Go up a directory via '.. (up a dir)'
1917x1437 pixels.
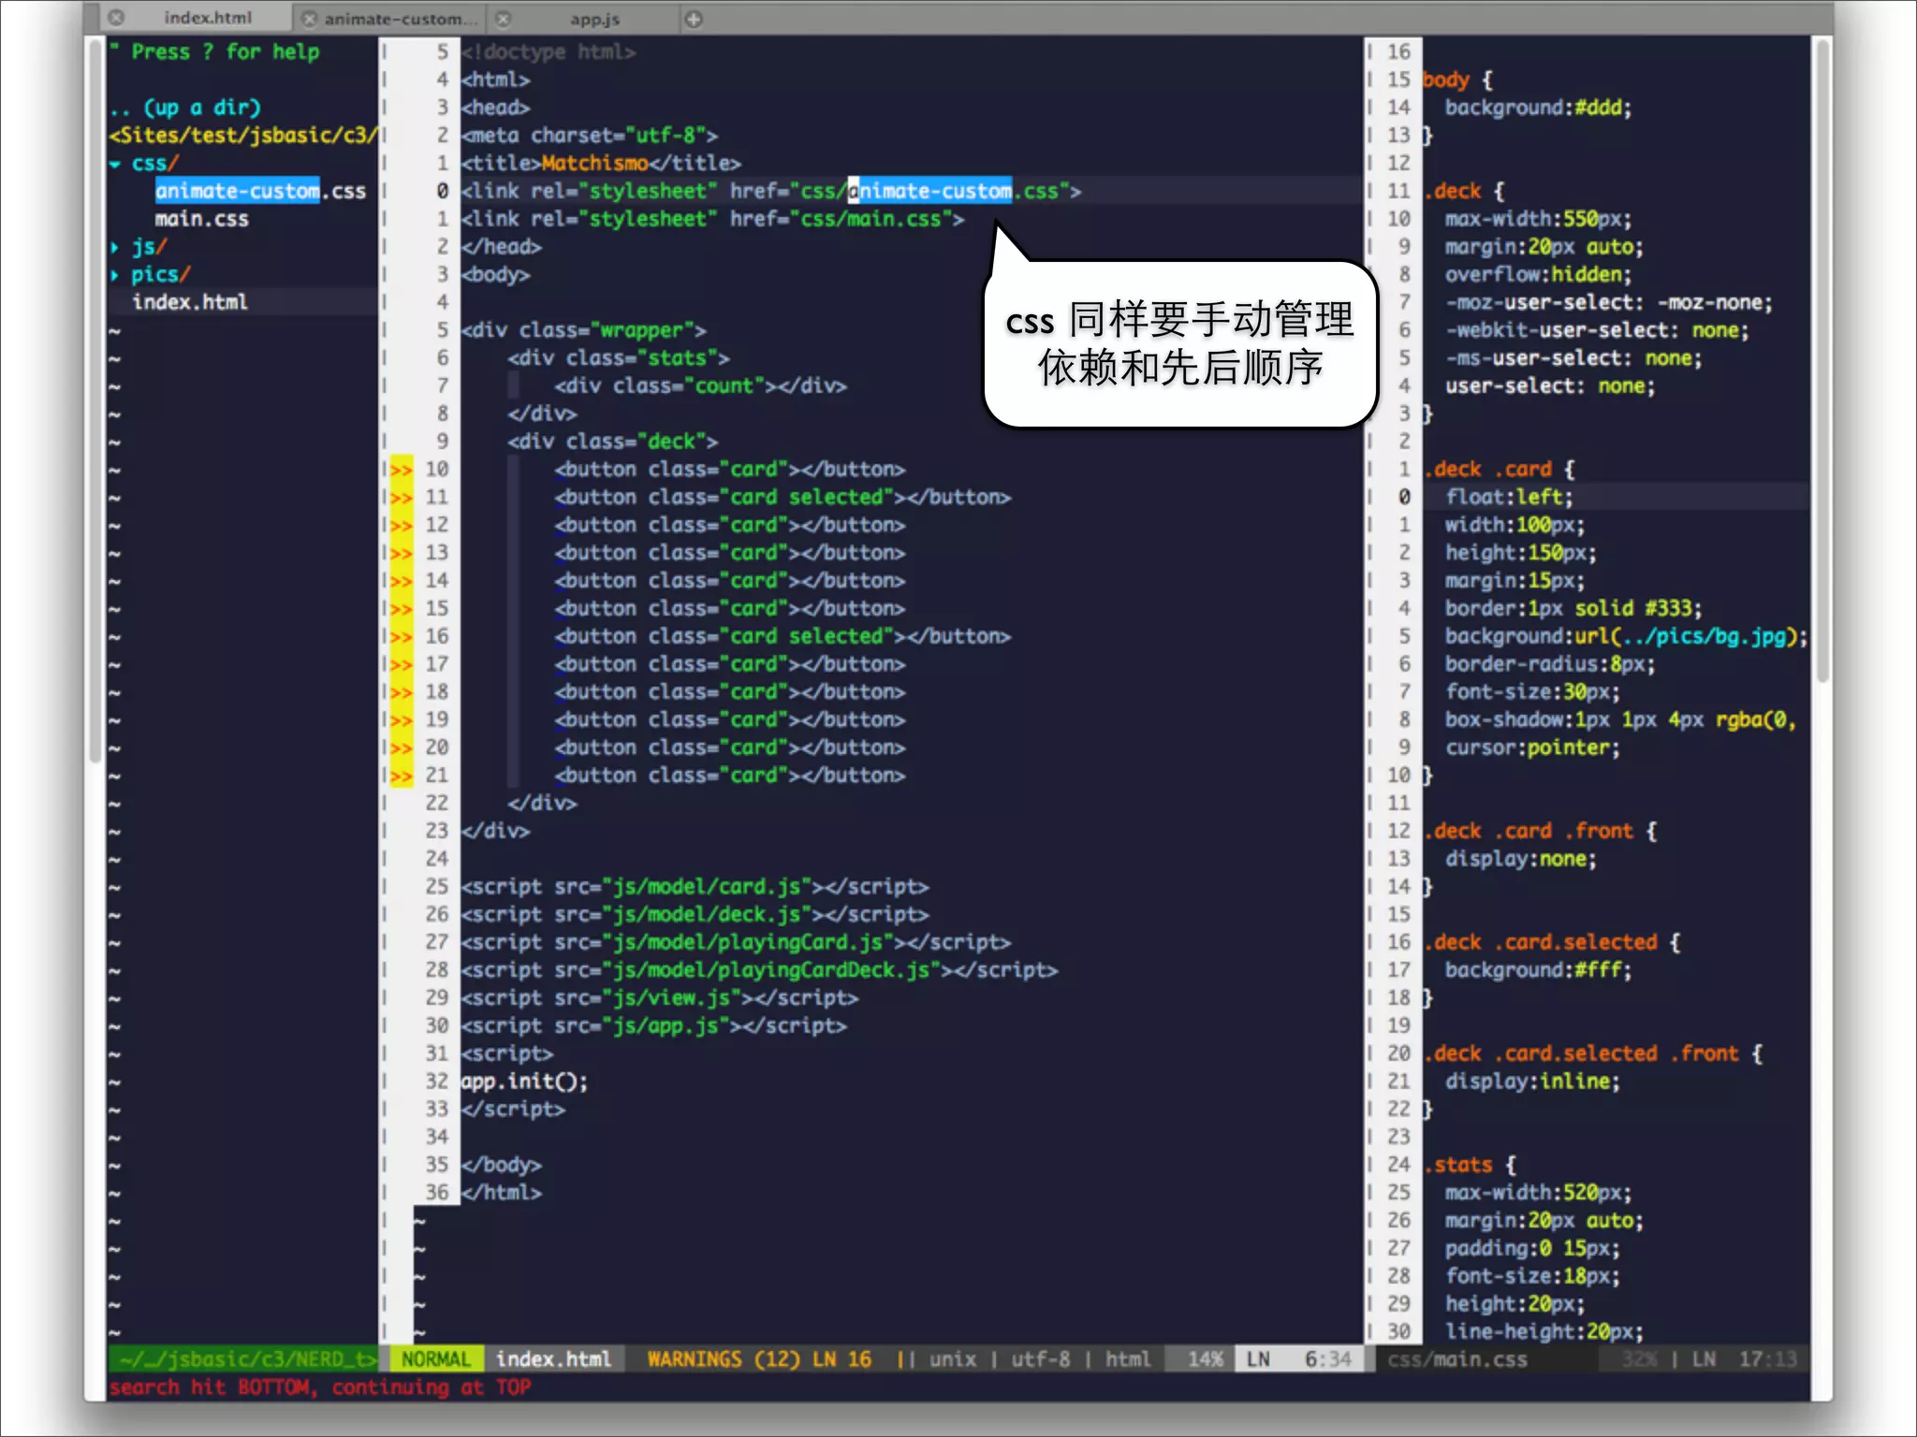click(184, 108)
